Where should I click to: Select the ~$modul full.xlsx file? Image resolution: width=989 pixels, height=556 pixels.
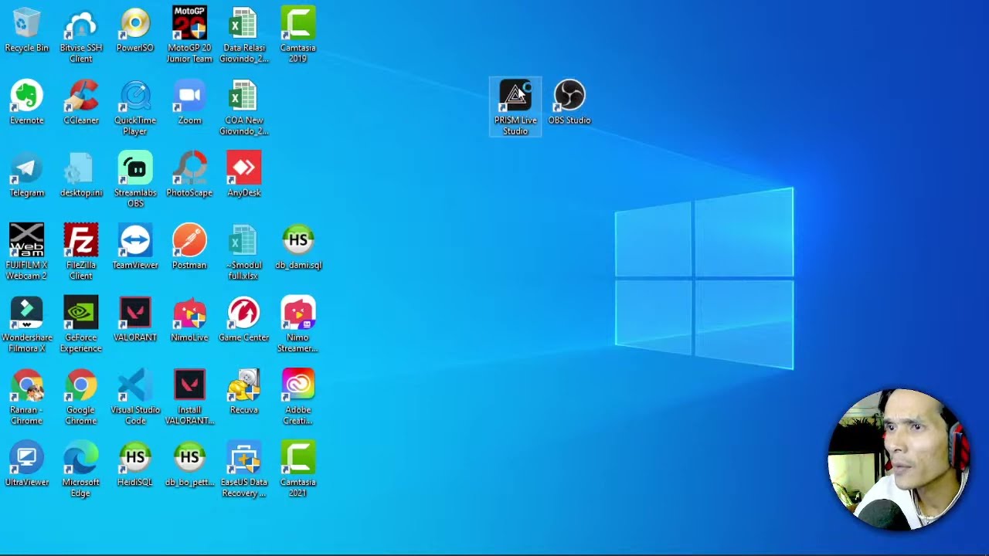click(x=244, y=253)
